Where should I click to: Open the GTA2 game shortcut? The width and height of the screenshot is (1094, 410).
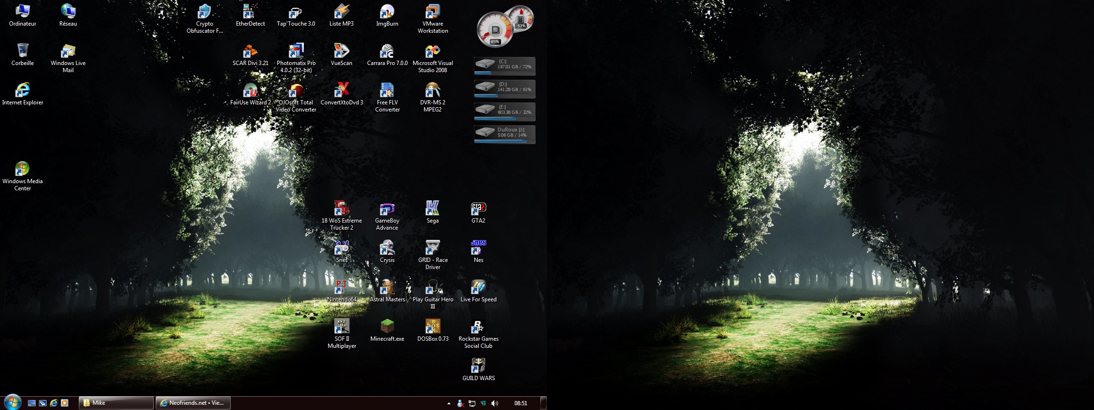(x=478, y=209)
